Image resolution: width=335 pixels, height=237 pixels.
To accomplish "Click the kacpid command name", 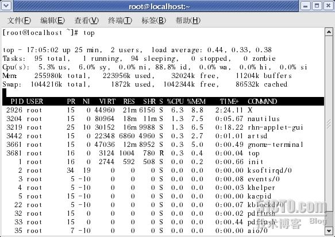I will click(259, 196).
